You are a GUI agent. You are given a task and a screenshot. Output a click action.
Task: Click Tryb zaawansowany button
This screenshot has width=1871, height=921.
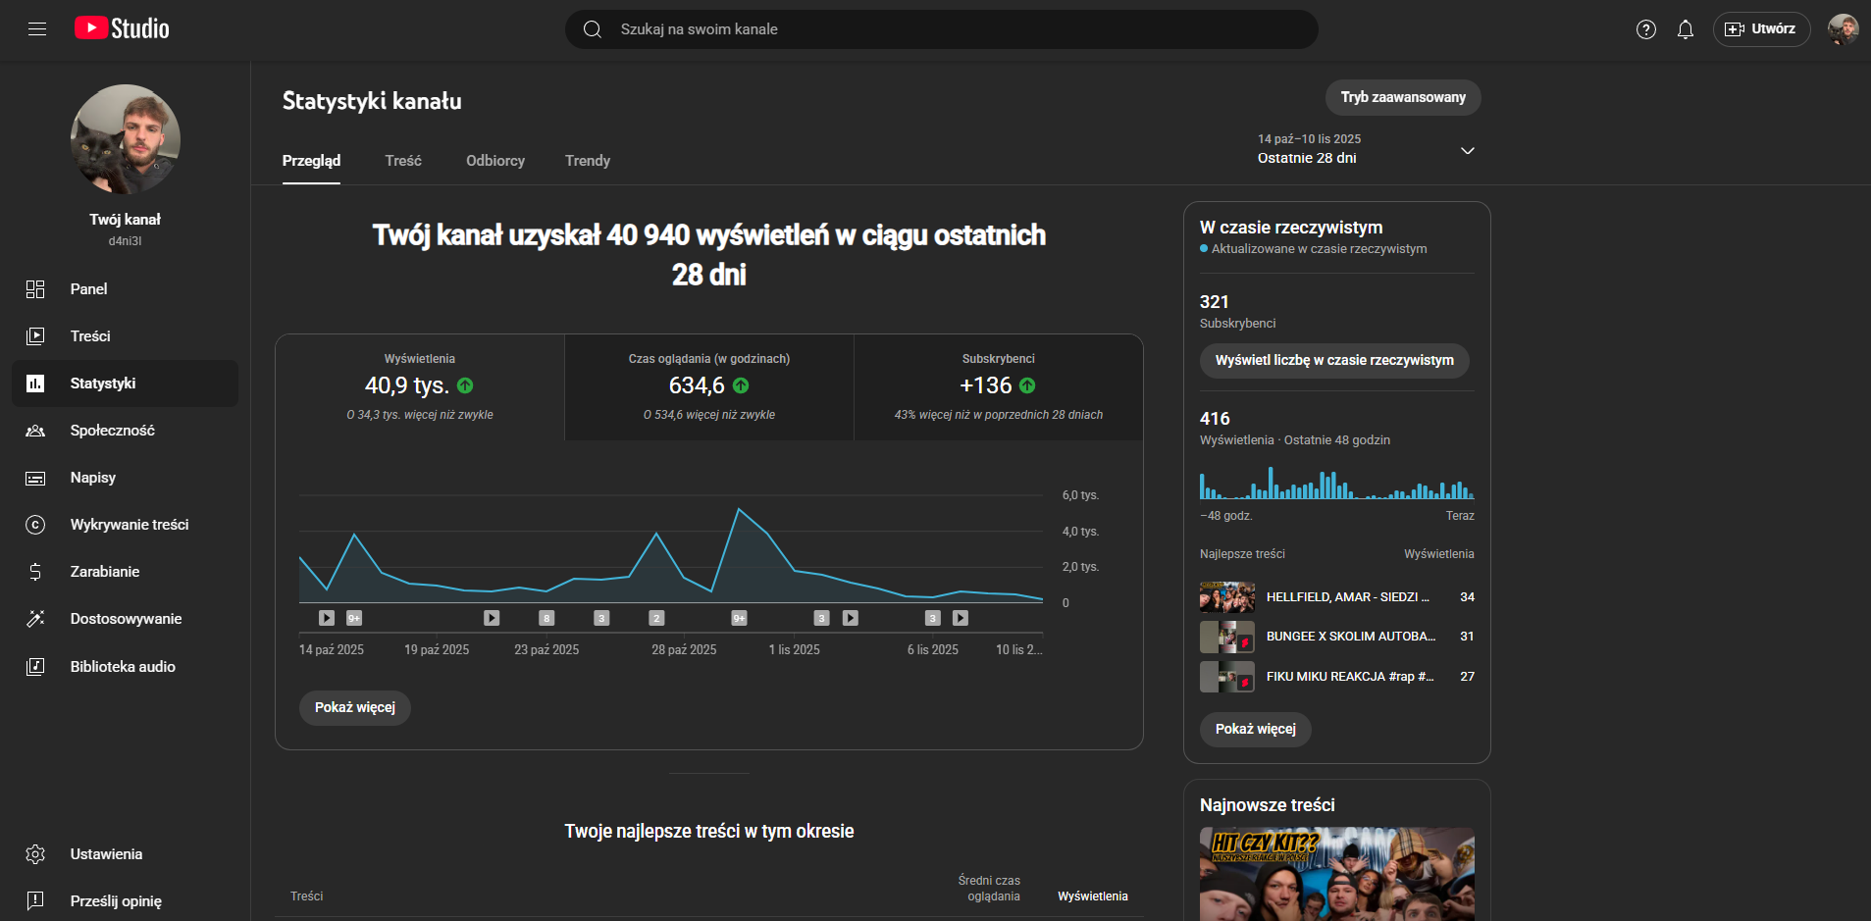pyautogui.click(x=1402, y=97)
